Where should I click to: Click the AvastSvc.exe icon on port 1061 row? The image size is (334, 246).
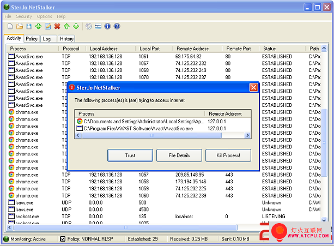pos(11,56)
